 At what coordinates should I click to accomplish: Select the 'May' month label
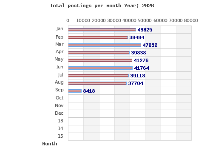[x=59, y=59]
